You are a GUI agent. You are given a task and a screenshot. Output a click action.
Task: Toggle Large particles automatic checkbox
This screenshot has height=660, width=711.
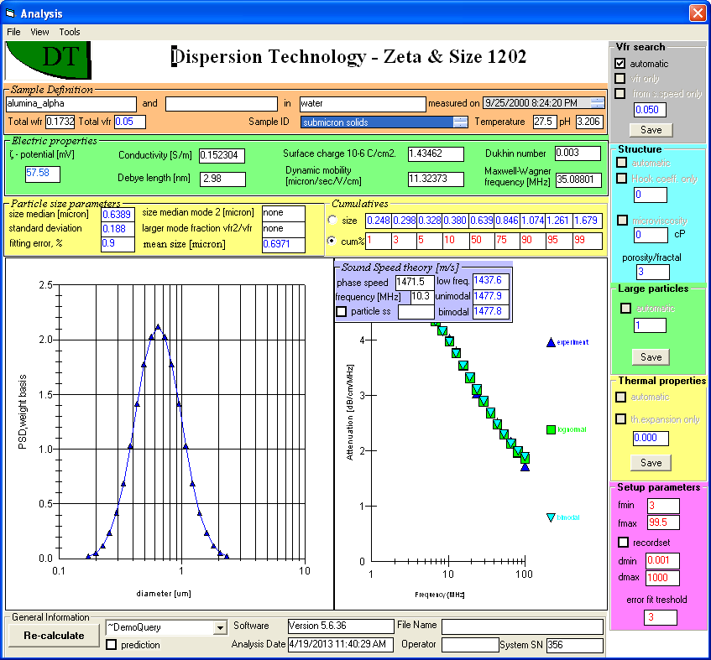click(625, 308)
